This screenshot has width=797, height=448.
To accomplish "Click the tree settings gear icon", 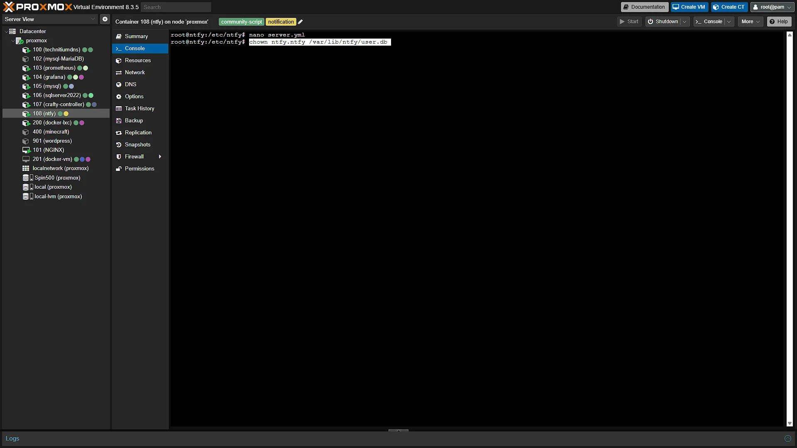I will pos(105,19).
